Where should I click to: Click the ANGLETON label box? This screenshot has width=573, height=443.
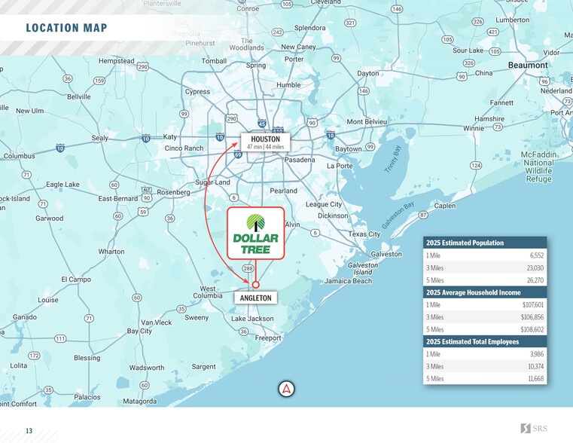click(256, 298)
